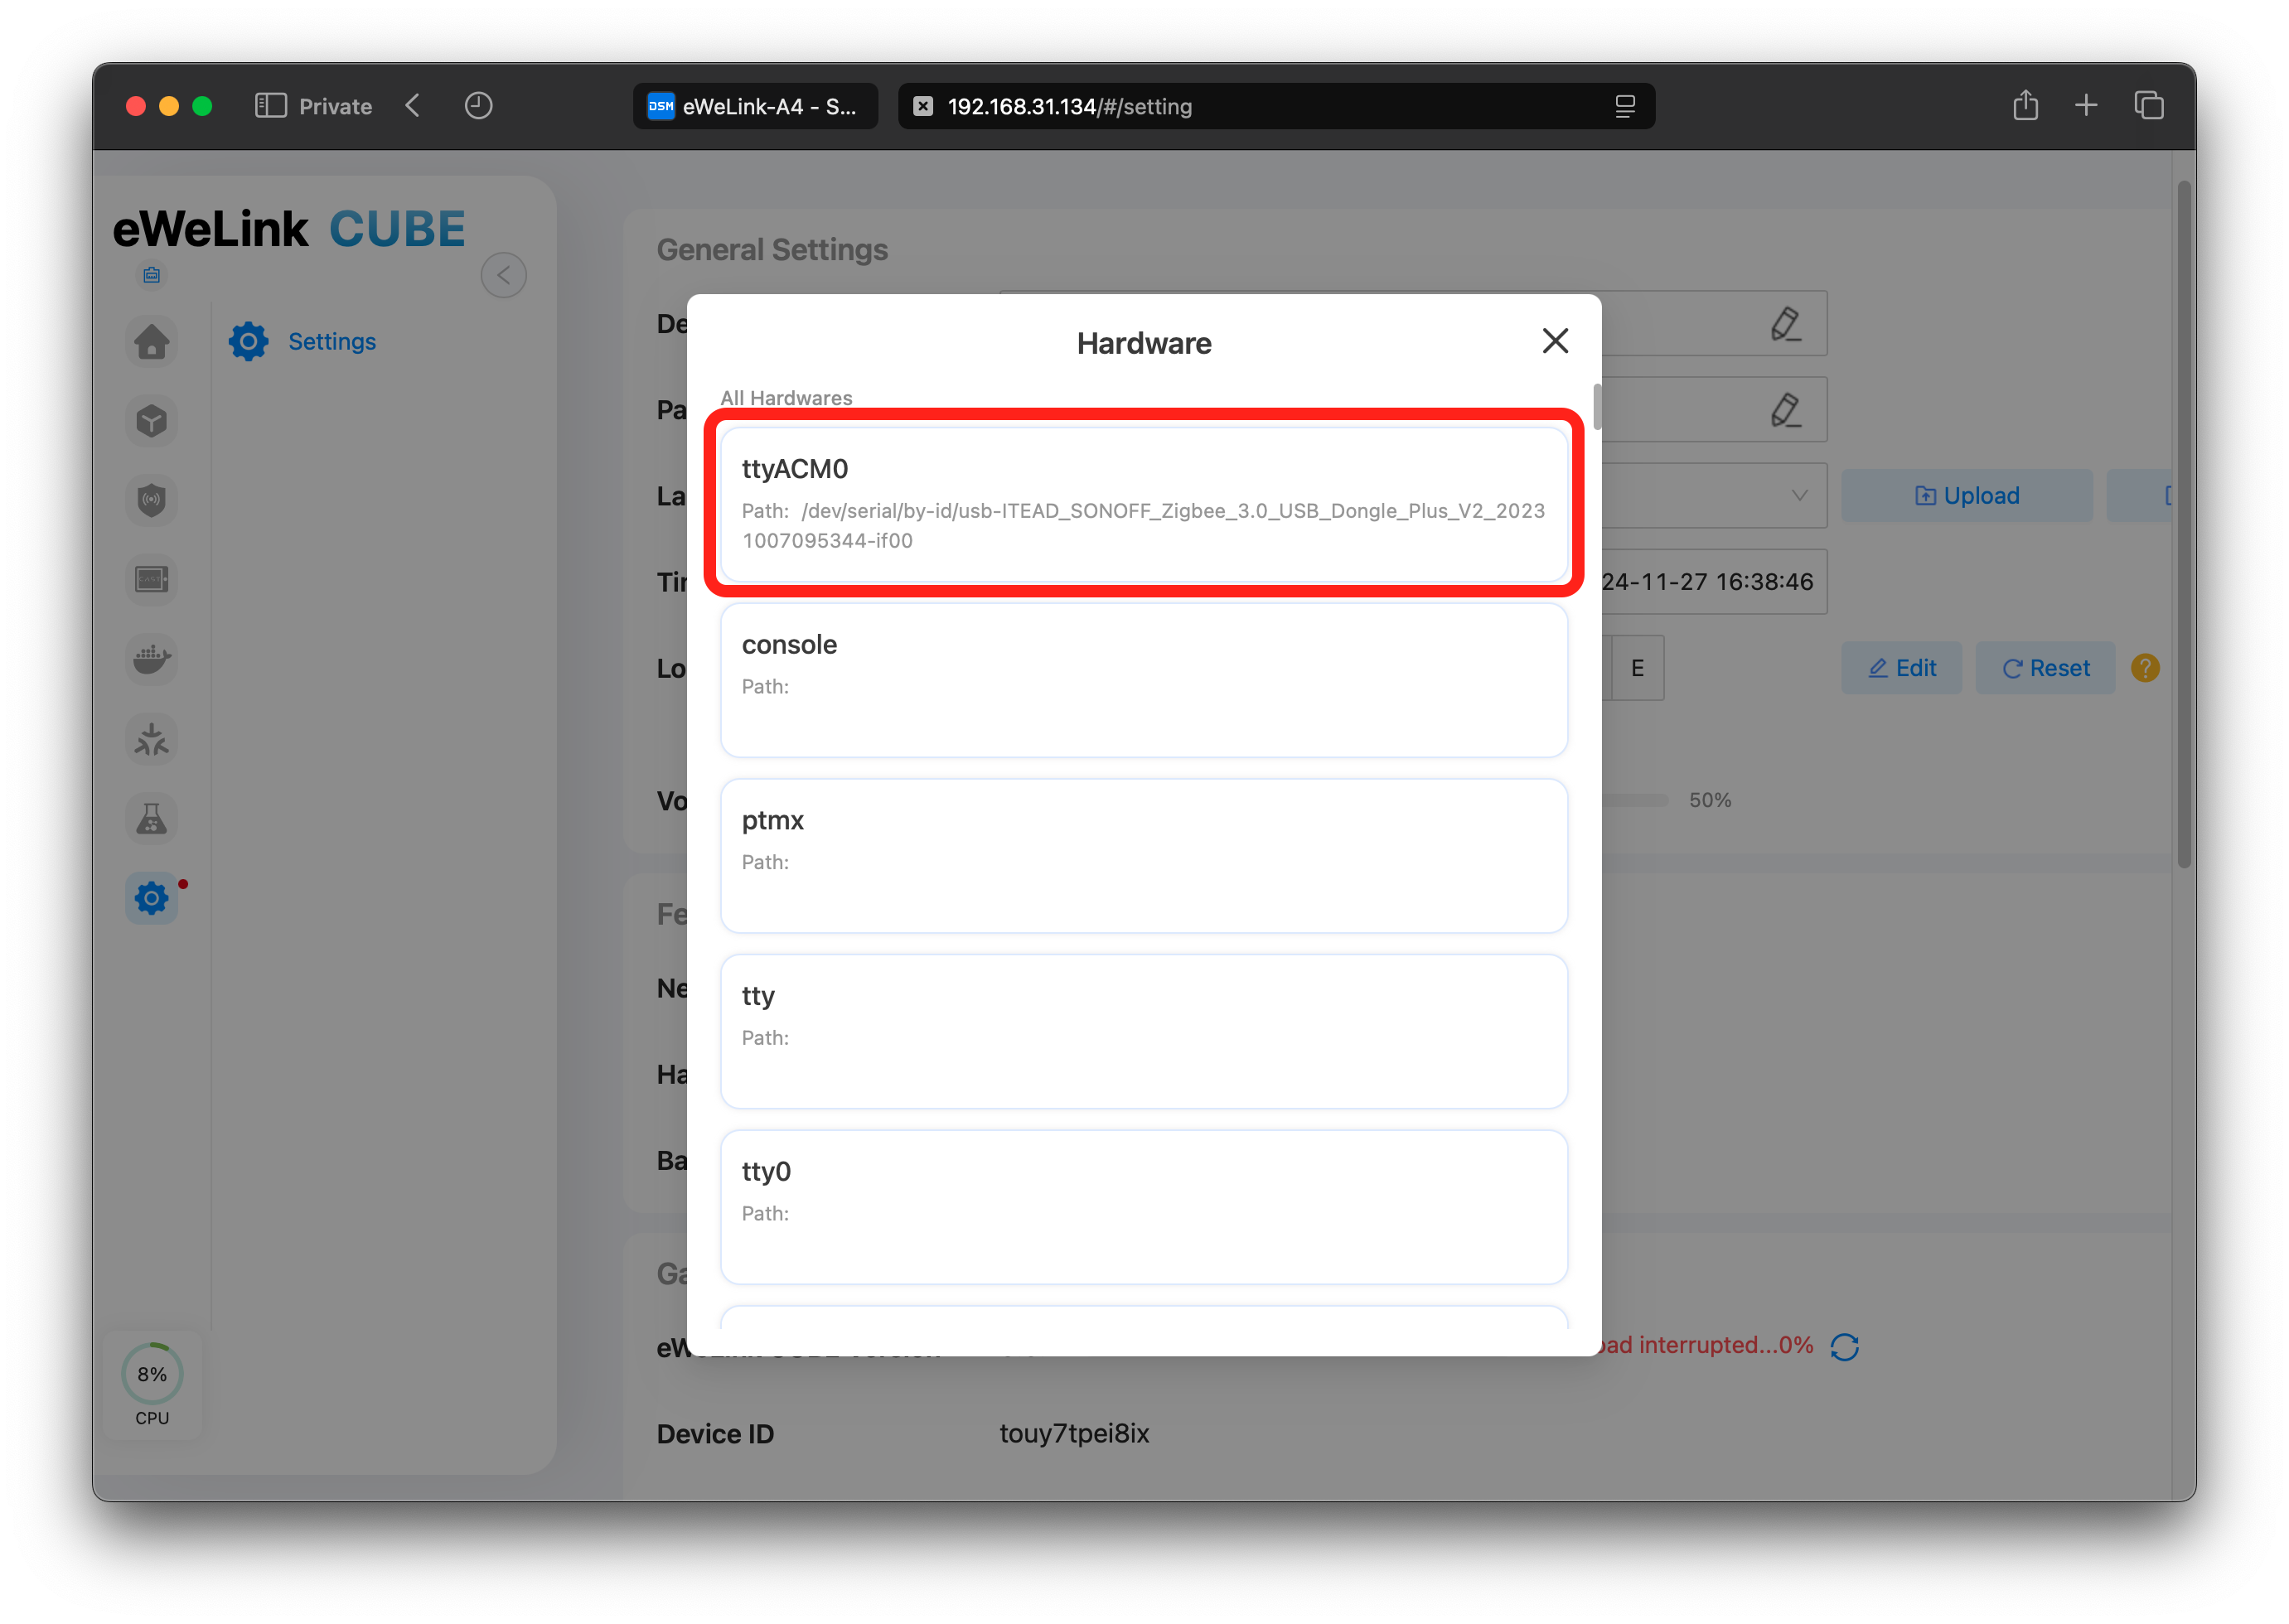
Task: Select the ptmx hardware entry
Action: [1143, 855]
